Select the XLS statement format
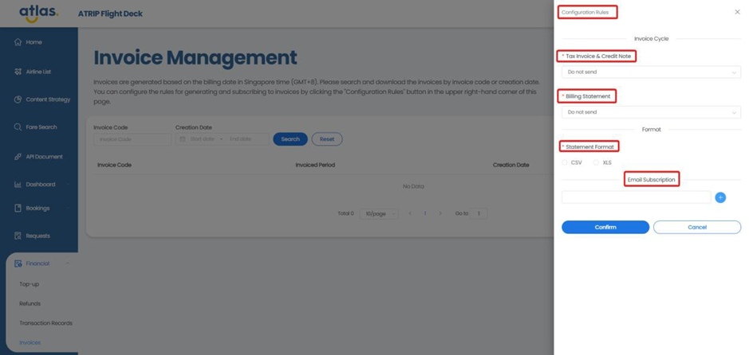The height and width of the screenshot is (355, 749). [596, 162]
